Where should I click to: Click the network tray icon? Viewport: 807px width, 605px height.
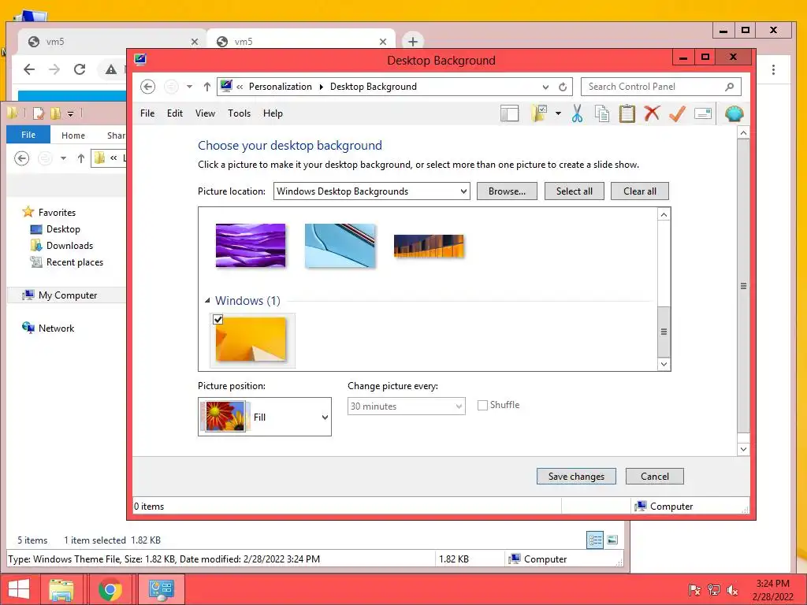point(714,590)
